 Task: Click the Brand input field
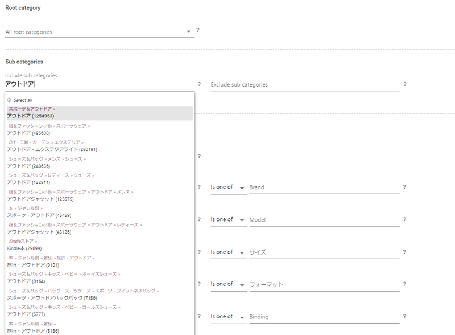324,187
